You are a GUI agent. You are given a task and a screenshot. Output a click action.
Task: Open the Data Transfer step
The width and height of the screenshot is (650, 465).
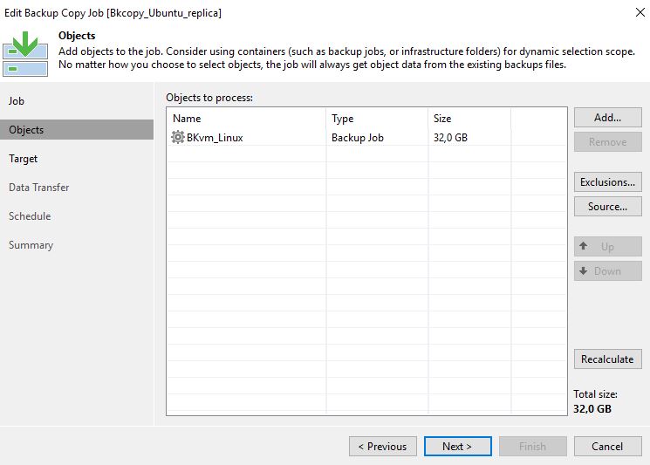pyautogui.click(x=39, y=188)
